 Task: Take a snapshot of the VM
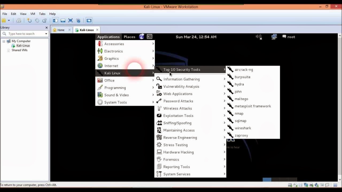[x=29, y=21]
